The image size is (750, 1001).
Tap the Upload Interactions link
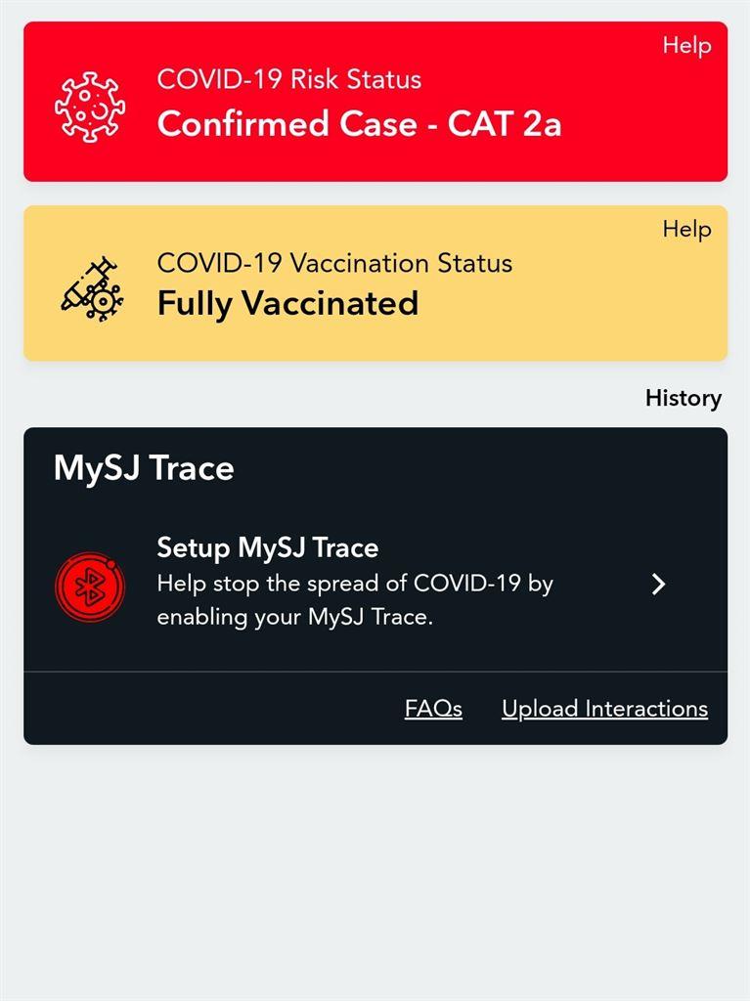point(604,709)
